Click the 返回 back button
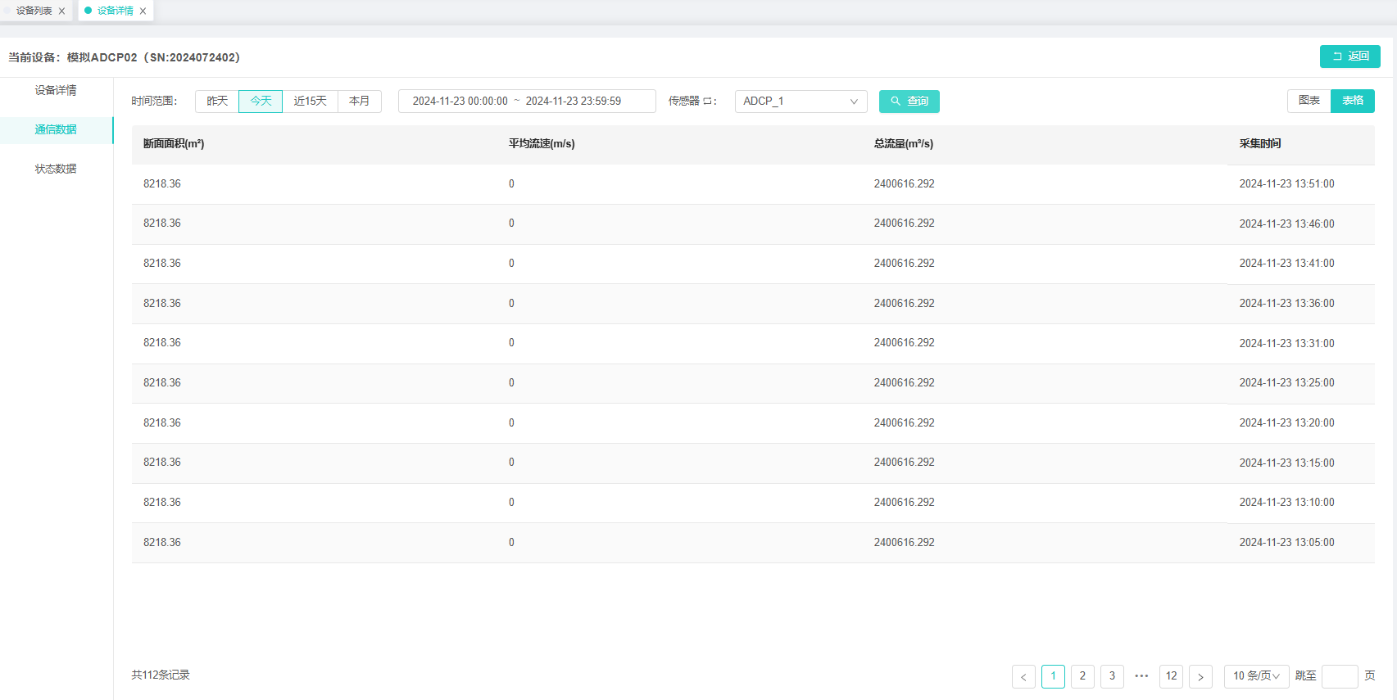This screenshot has width=1397, height=700. pos(1349,56)
